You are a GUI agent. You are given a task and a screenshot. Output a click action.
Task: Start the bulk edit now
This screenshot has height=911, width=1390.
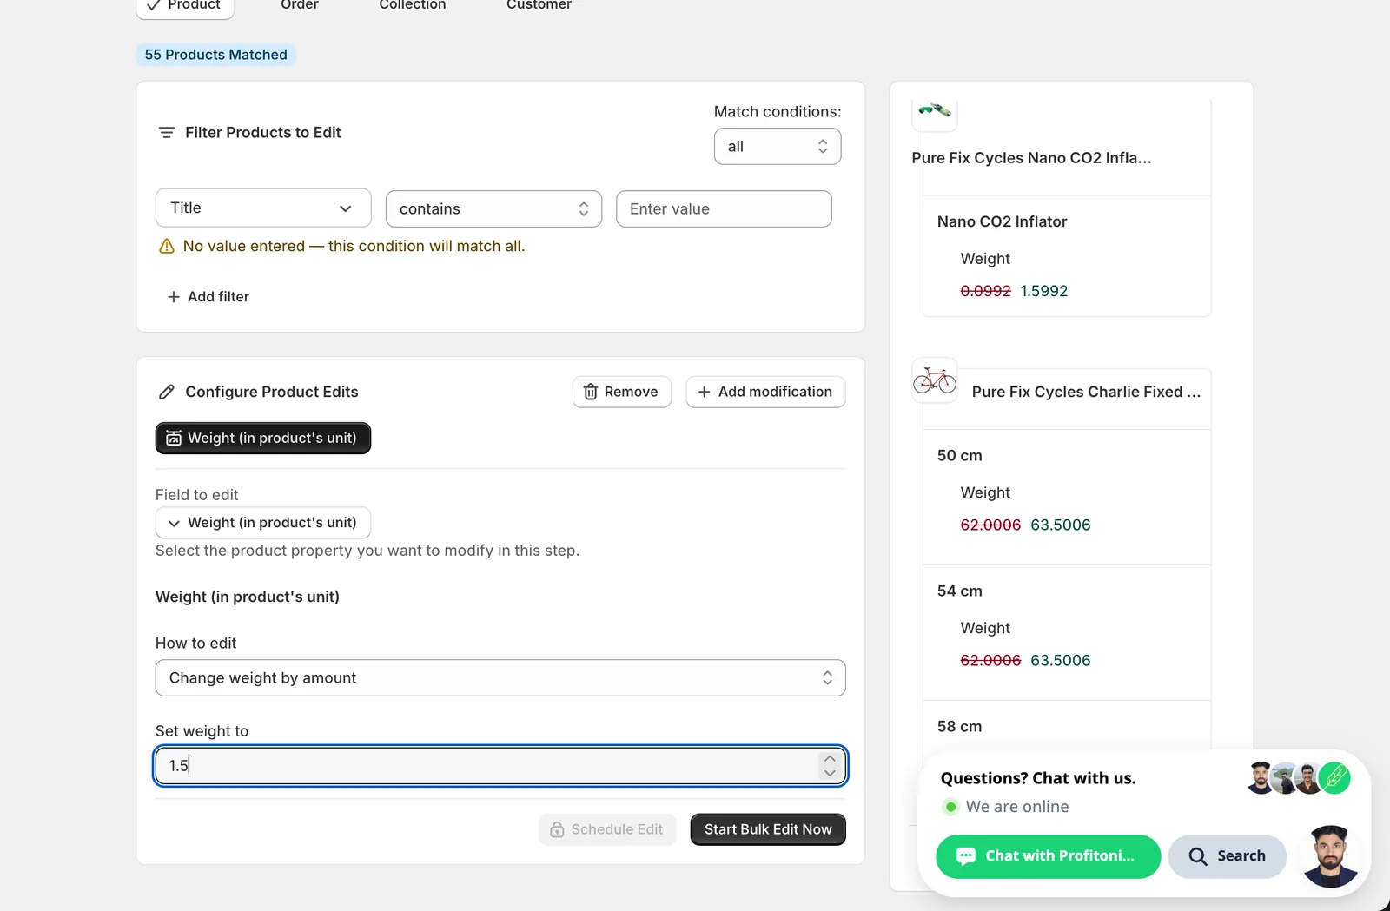(x=768, y=829)
